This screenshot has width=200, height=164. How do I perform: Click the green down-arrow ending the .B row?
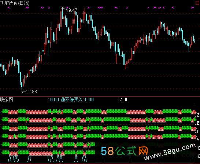click(x=195, y=120)
